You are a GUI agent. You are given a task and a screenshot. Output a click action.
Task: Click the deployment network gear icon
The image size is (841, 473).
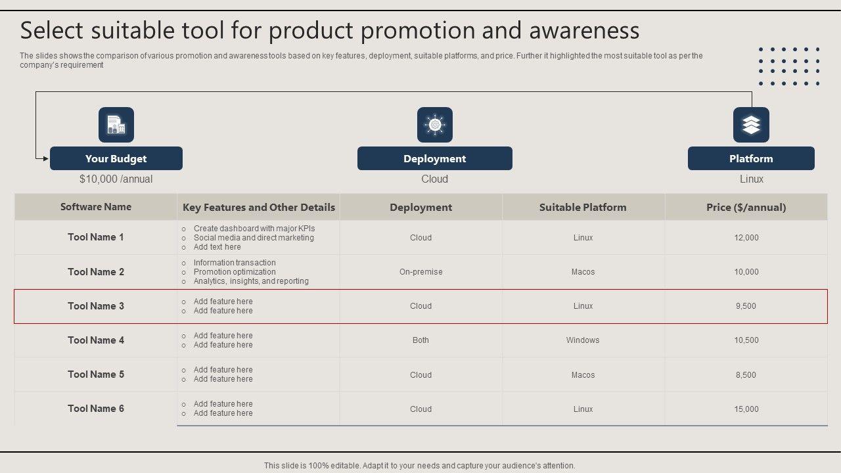coord(435,125)
